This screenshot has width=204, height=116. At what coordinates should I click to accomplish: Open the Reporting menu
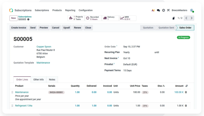[70, 10]
